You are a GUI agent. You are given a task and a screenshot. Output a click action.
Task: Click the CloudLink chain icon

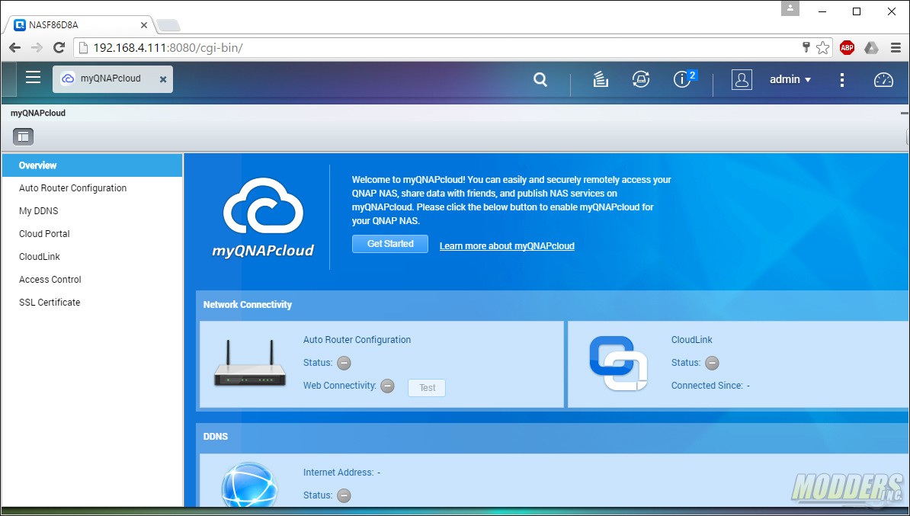[x=618, y=364]
